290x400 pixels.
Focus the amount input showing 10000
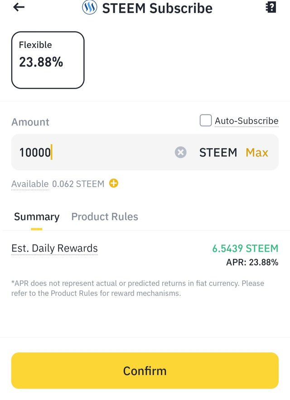point(92,152)
